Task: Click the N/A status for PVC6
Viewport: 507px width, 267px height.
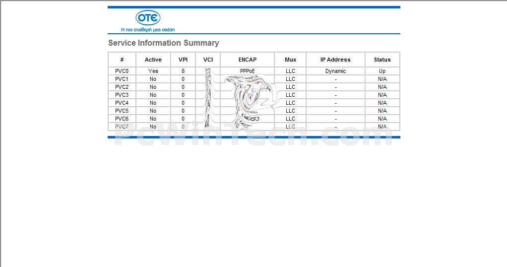Action: (382, 119)
